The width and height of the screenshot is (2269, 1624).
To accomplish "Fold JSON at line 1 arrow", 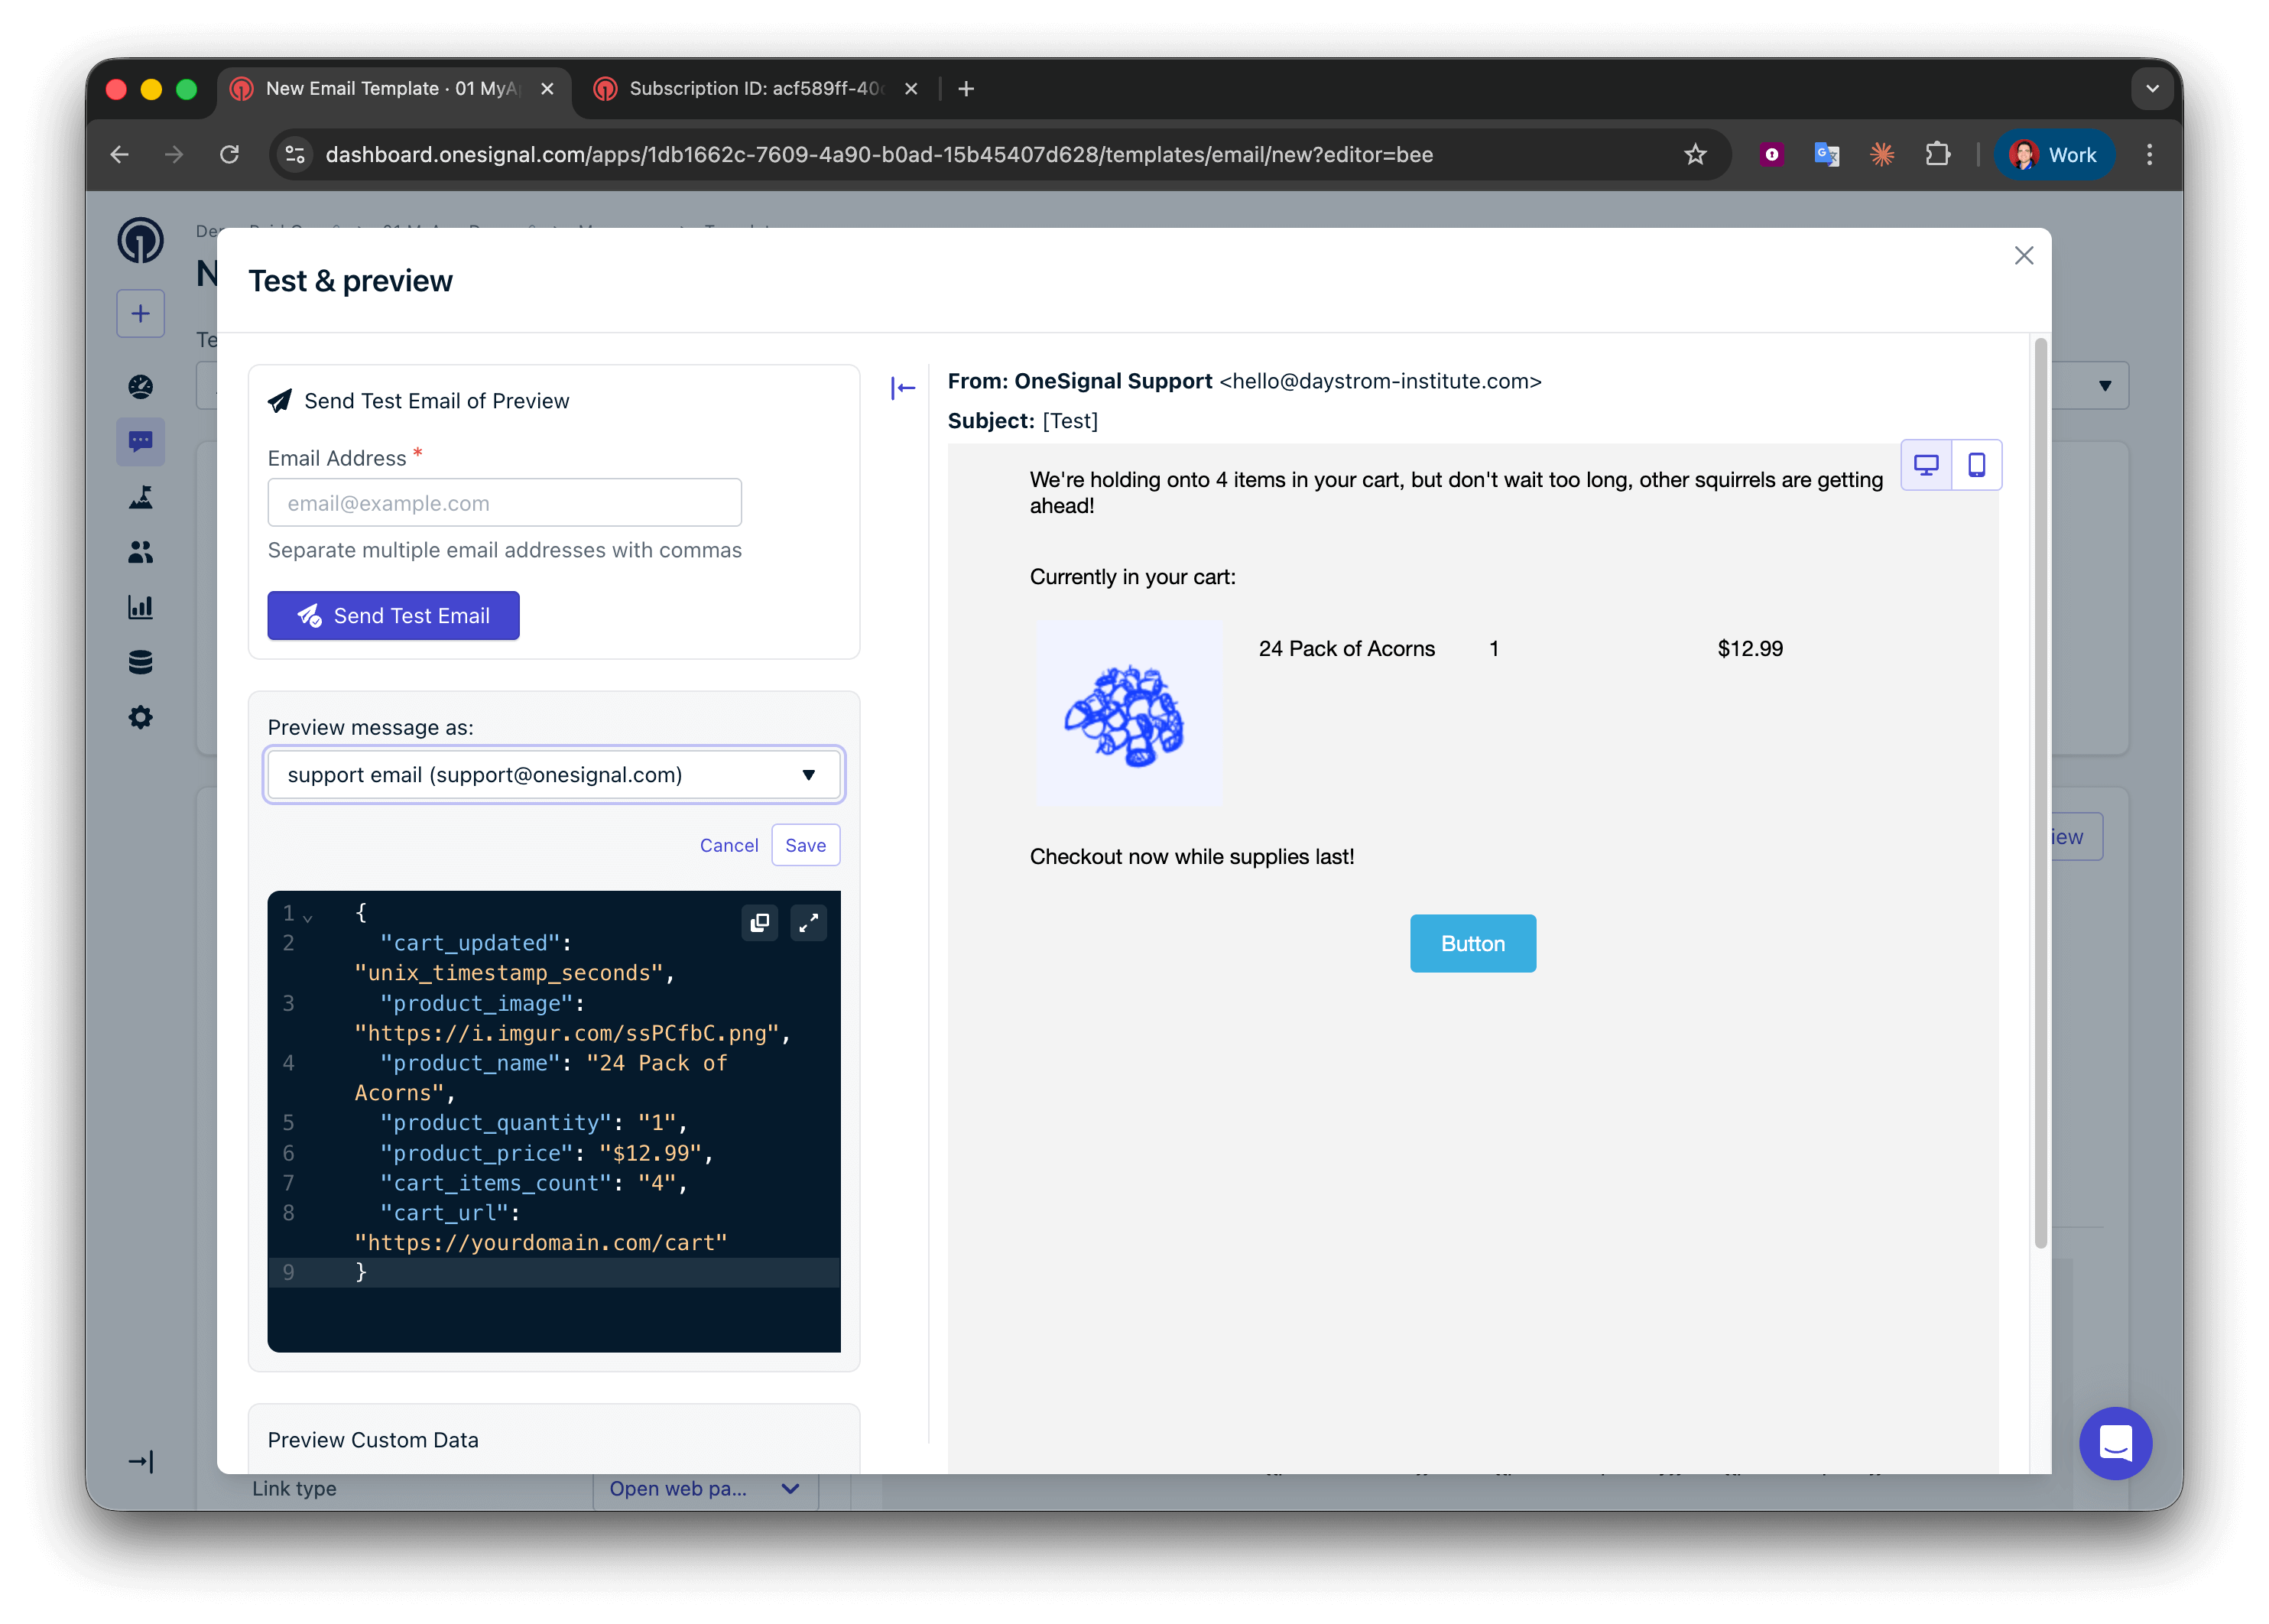I will 308,917.
